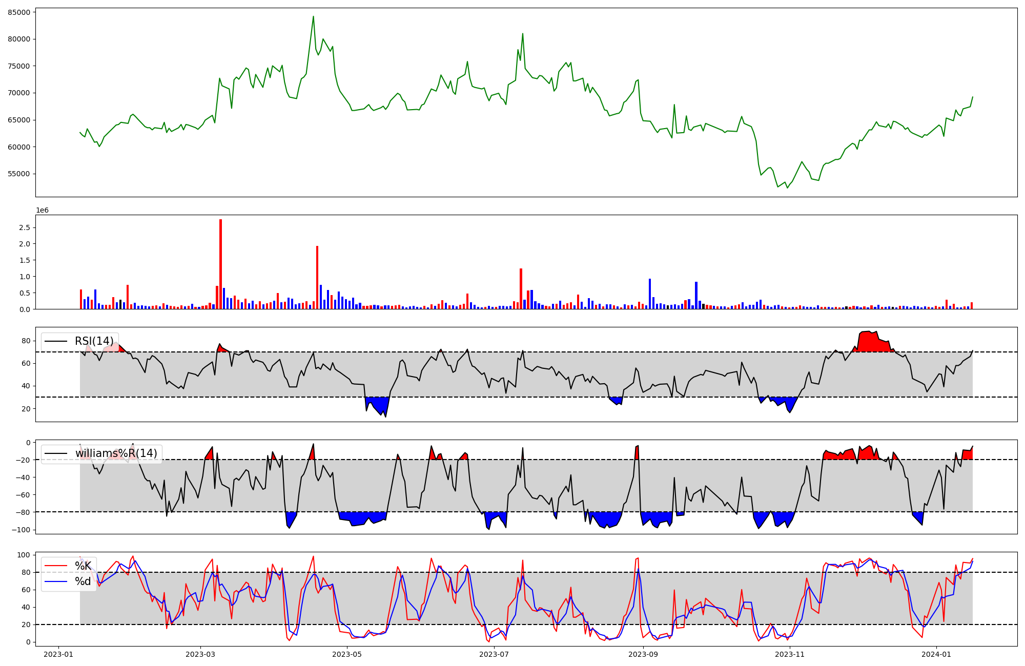
Task: Click the 80 tick on RSI axis
Action: tap(26, 341)
